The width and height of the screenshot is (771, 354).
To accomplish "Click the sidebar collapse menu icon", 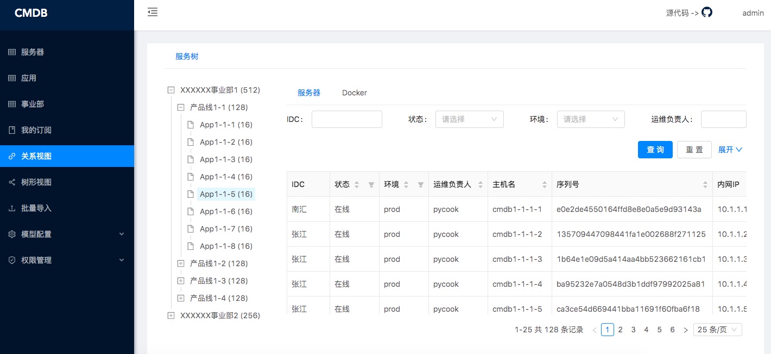I will [153, 12].
